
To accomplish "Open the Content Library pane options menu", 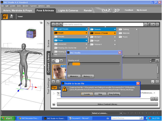I will click(48, 23).
